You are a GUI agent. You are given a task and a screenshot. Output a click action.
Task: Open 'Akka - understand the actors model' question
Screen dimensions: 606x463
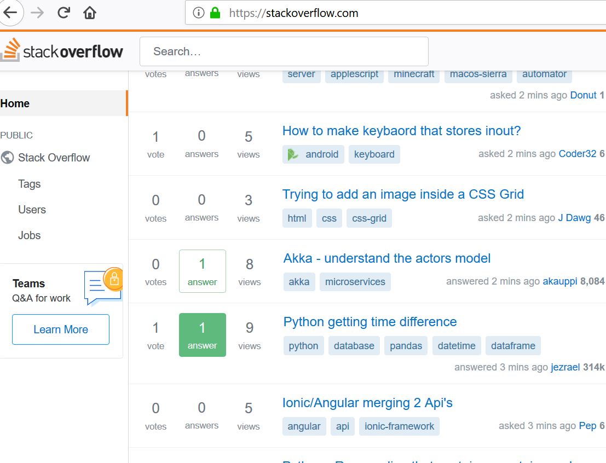(x=386, y=258)
